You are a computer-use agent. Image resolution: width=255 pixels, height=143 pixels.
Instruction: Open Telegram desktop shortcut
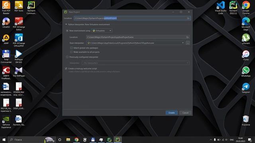click(x=246, y=88)
